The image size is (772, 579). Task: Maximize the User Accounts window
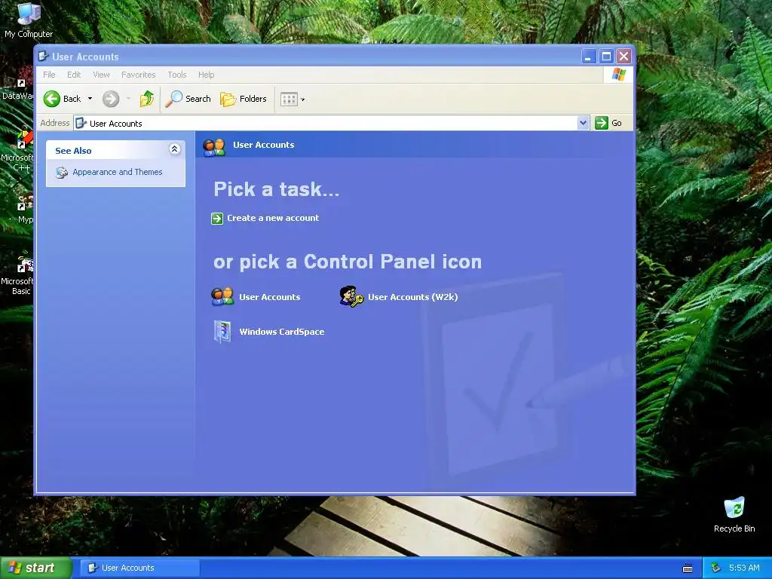pyautogui.click(x=606, y=56)
